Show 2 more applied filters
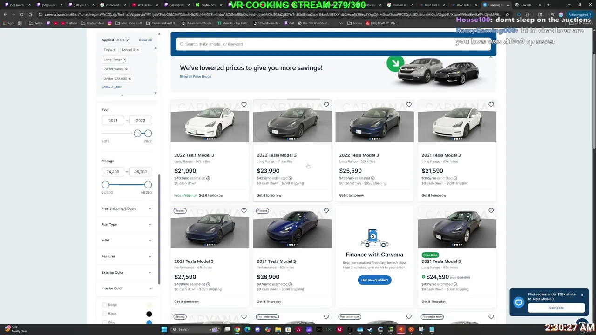This screenshot has height=335, width=596. click(x=112, y=87)
